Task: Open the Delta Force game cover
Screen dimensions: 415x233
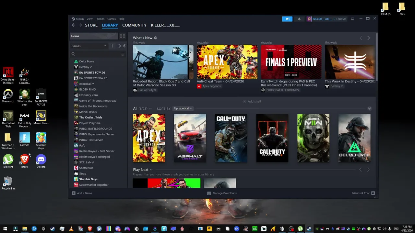Action: pos(354,138)
